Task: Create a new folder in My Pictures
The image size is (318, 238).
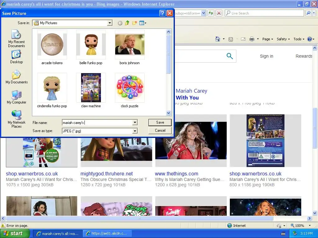Action: pos(134,23)
